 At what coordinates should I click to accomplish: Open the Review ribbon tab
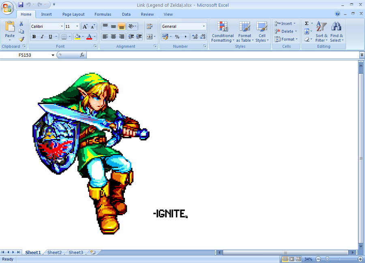click(147, 14)
